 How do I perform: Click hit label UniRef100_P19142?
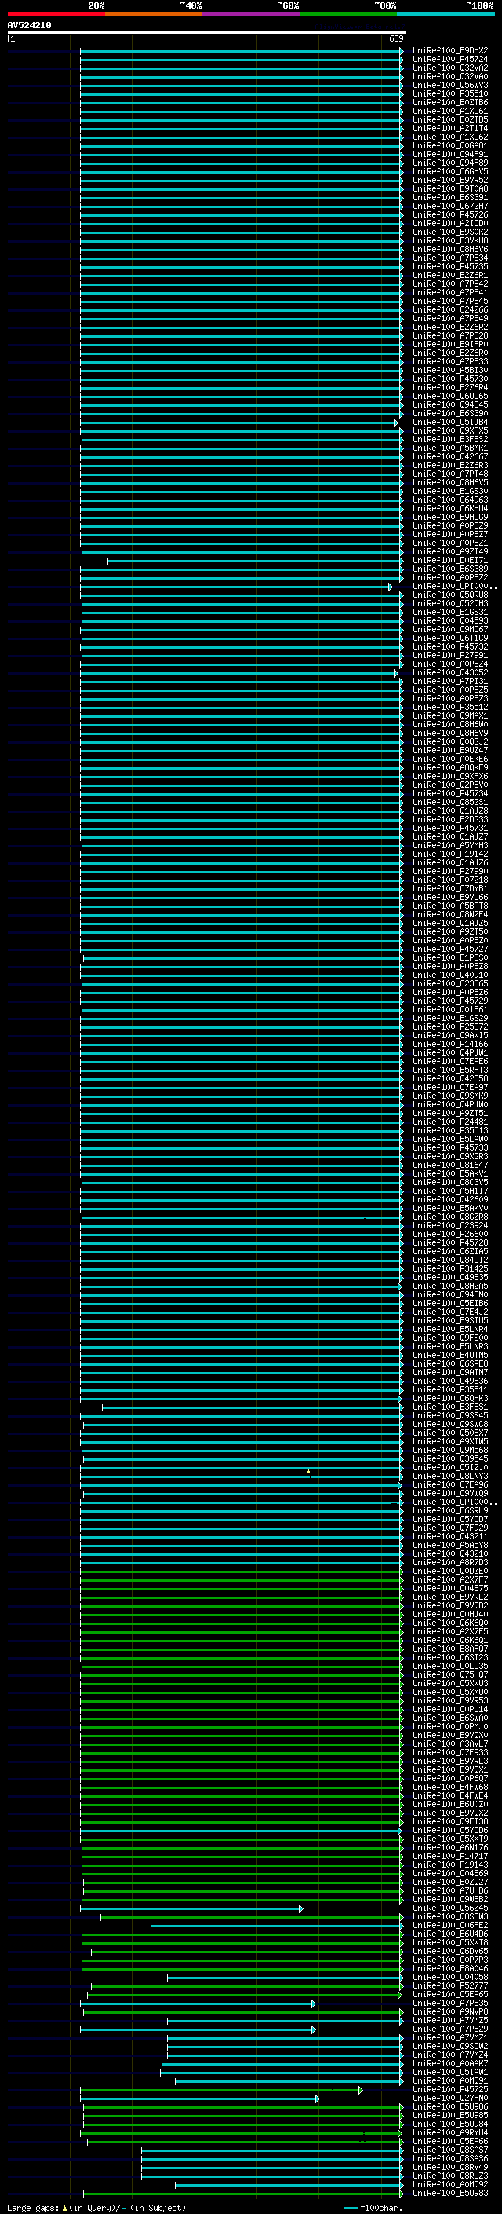click(x=449, y=854)
